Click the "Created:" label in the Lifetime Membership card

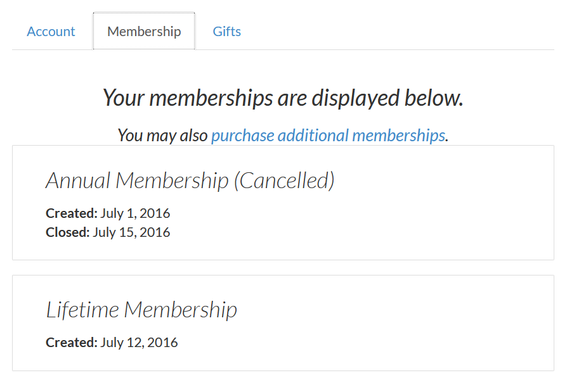[72, 342]
